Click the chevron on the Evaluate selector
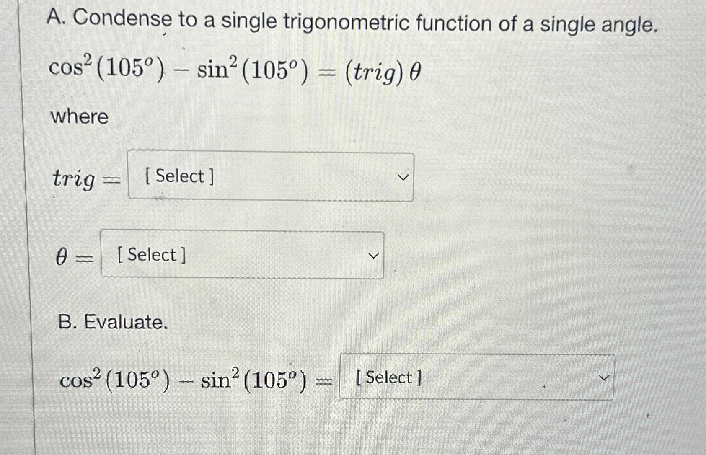The width and height of the screenshot is (706, 455). click(603, 378)
